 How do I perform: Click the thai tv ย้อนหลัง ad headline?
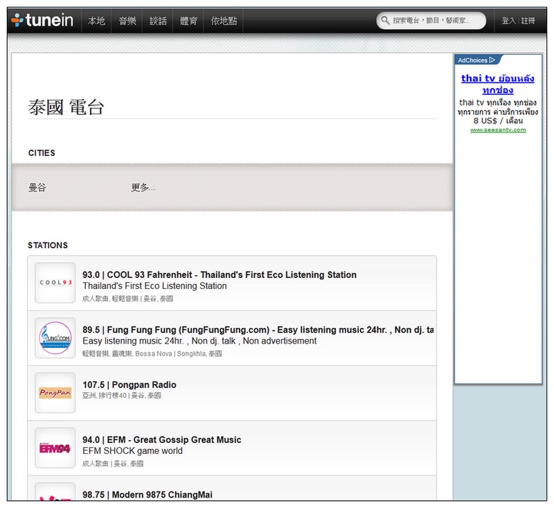(498, 83)
